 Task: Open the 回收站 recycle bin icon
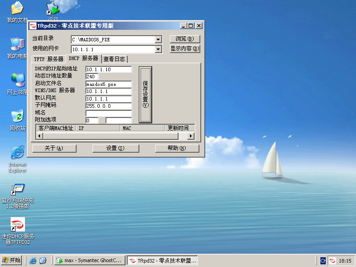pos(17,117)
